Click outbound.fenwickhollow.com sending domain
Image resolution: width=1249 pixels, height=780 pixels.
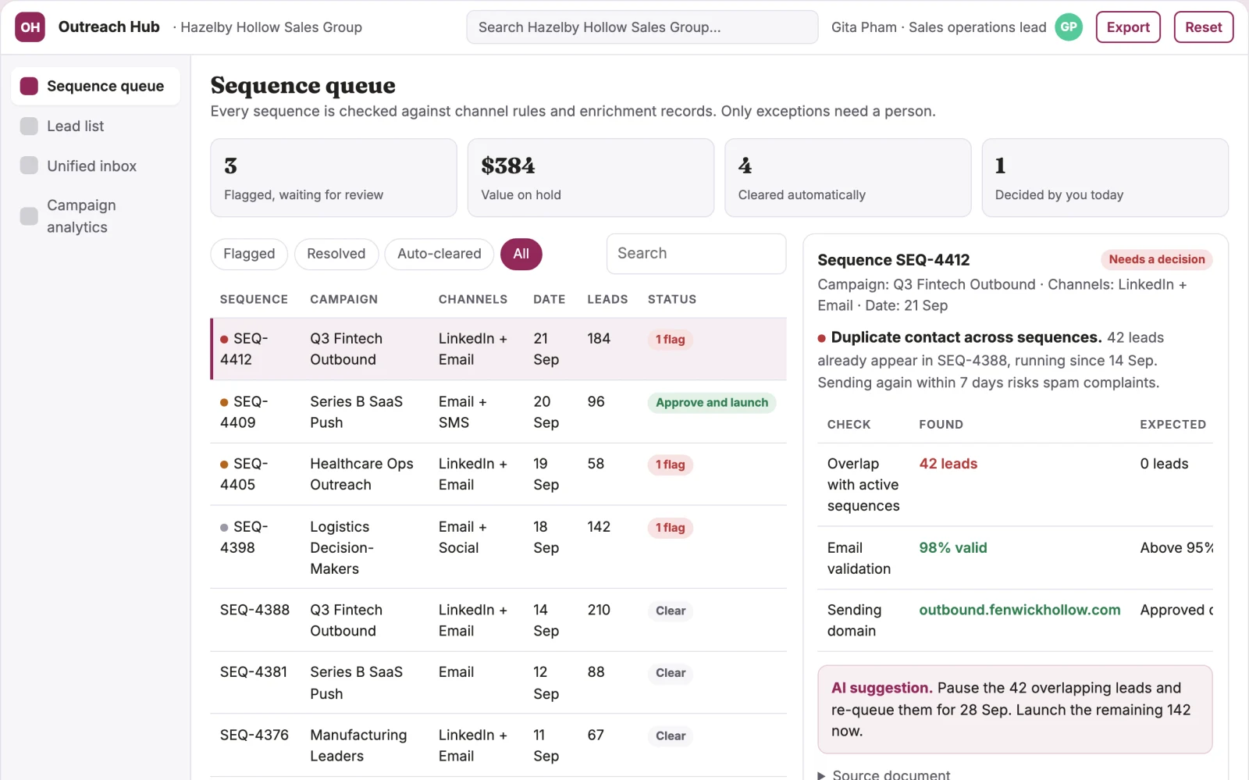[1019, 611]
